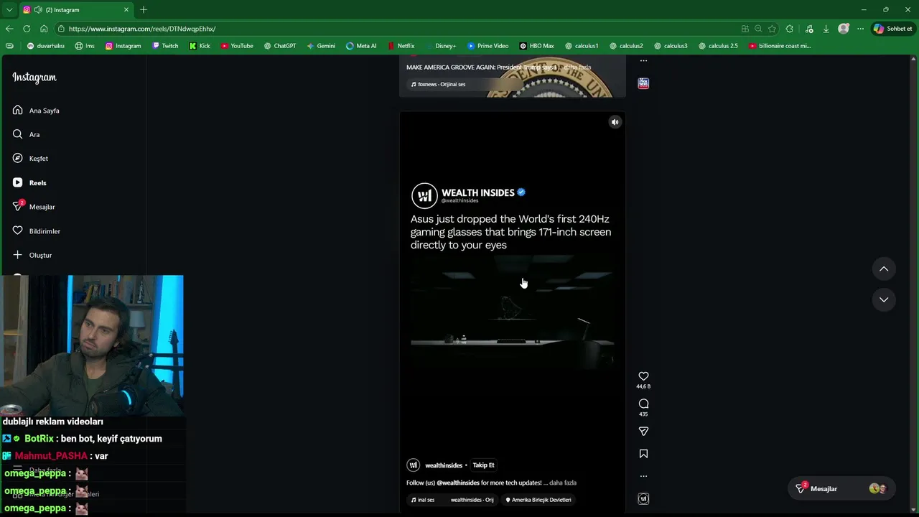
Task: Open Prime Video bookmark
Action: (x=488, y=46)
